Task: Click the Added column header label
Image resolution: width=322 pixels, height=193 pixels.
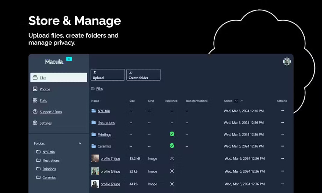Action: 228,101
